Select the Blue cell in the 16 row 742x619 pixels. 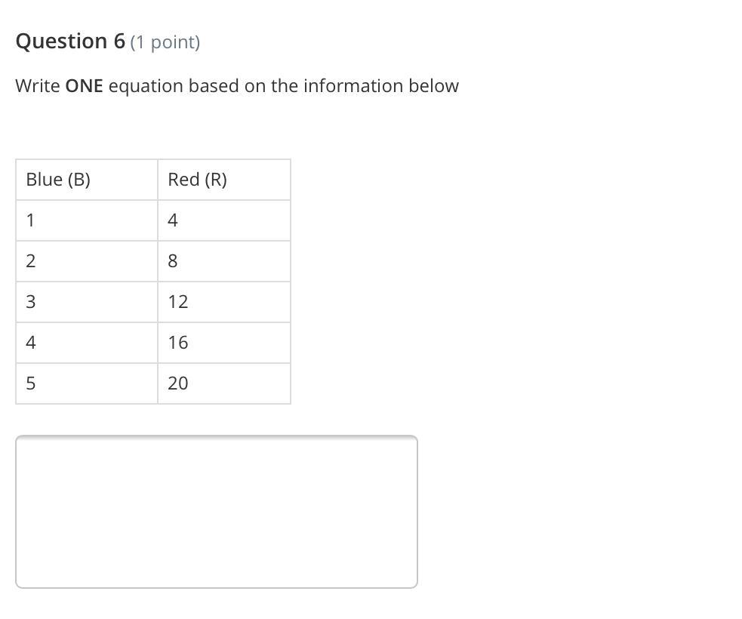pyautogui.click(x=87, y=343)
